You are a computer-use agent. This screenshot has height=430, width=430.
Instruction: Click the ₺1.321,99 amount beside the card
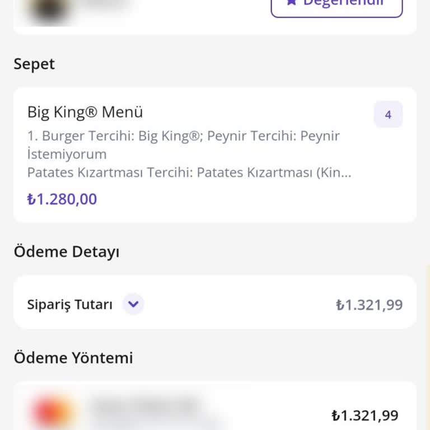click(364, 415)
